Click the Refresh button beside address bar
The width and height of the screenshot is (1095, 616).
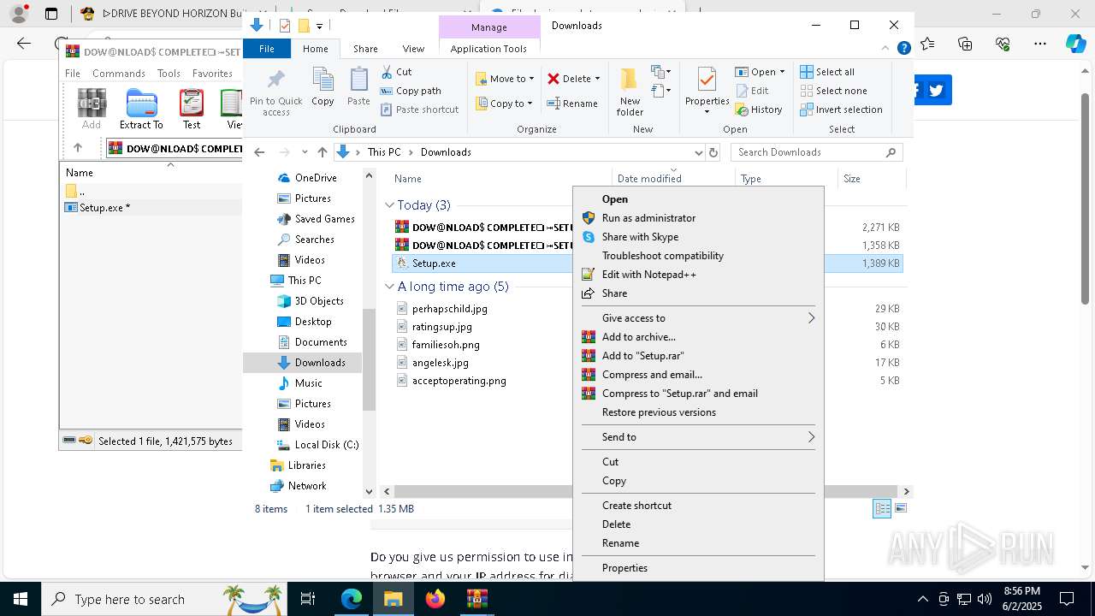(713, 152)
